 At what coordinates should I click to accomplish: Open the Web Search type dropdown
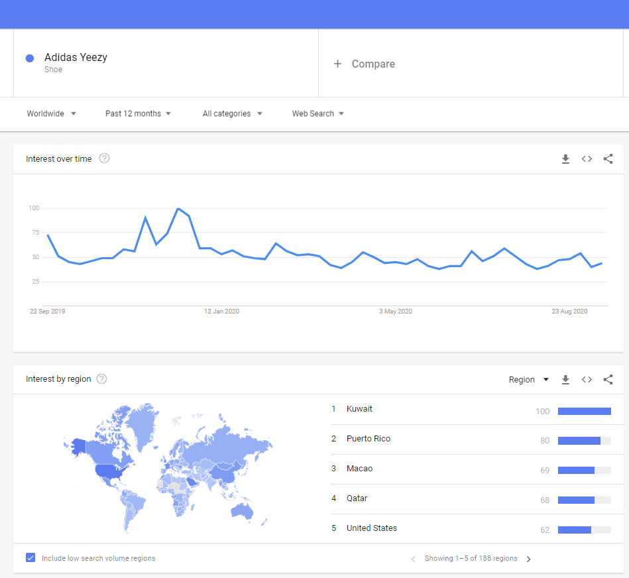pyautogui.click(x=317, y=113)
